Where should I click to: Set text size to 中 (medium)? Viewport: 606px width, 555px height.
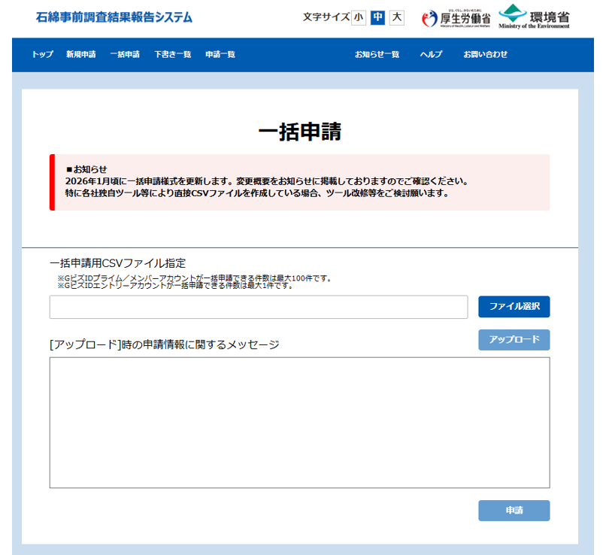click(377, 17)
